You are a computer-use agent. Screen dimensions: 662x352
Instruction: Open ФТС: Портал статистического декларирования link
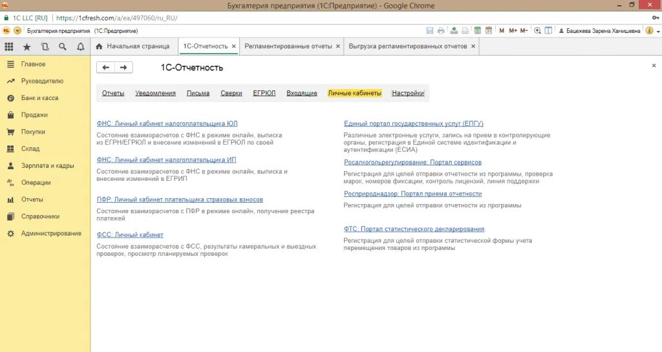(414, 229)
